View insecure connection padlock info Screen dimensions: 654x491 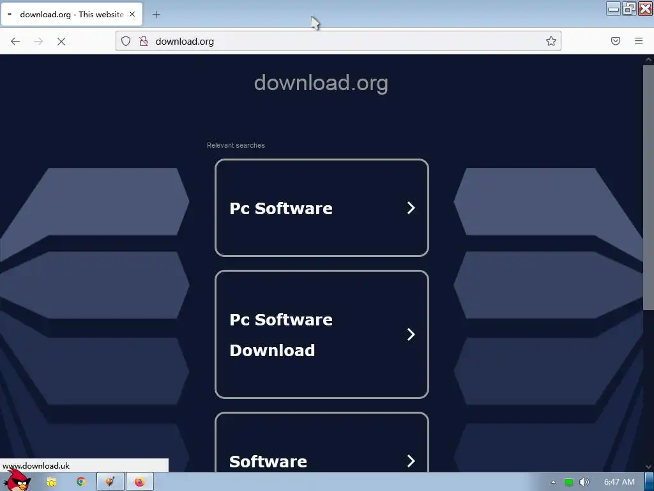click(x=144, y=41)
